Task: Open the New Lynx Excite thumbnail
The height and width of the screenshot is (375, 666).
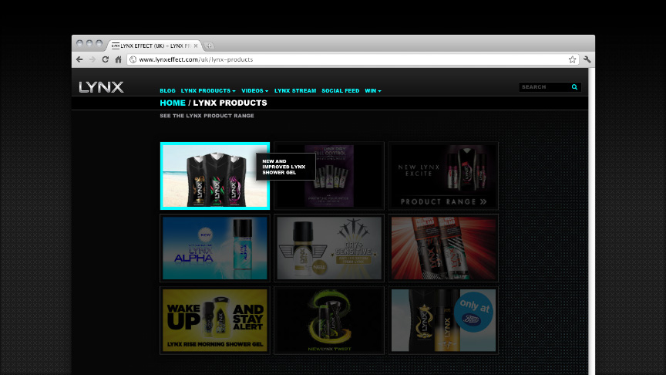Action: 443,176
